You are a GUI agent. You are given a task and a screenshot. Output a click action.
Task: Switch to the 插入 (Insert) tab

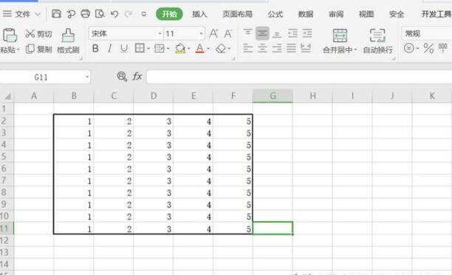click(x=199, y=14)
